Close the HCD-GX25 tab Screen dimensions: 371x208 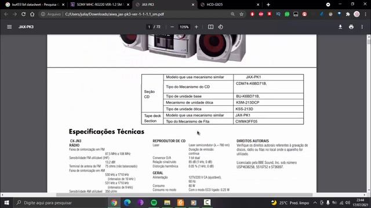[258, 5]
